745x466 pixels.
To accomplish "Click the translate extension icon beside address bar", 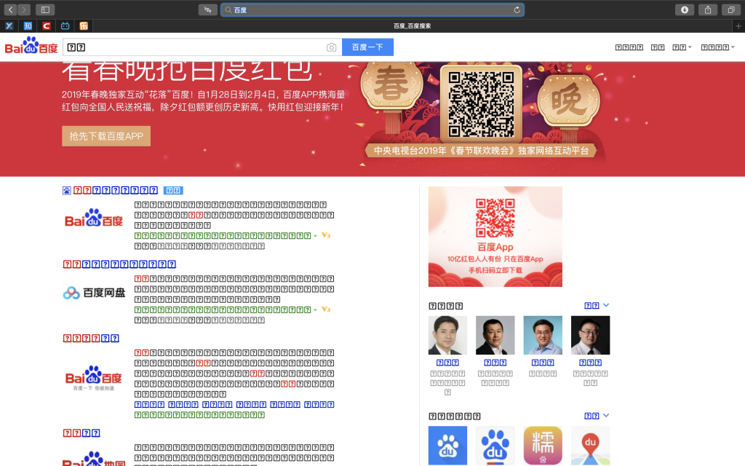I will (207, 9).
